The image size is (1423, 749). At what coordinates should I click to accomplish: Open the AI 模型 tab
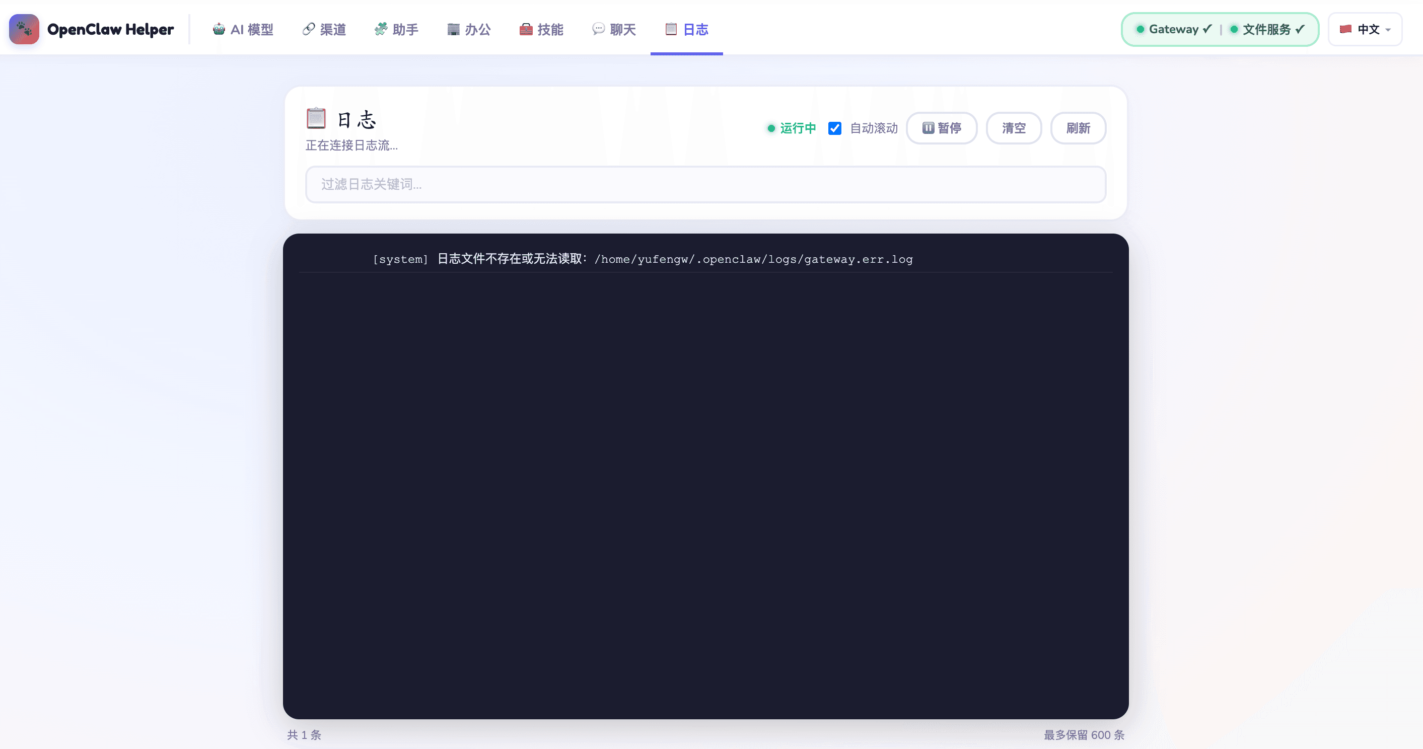pyautogui.click(x=243, y=29)
